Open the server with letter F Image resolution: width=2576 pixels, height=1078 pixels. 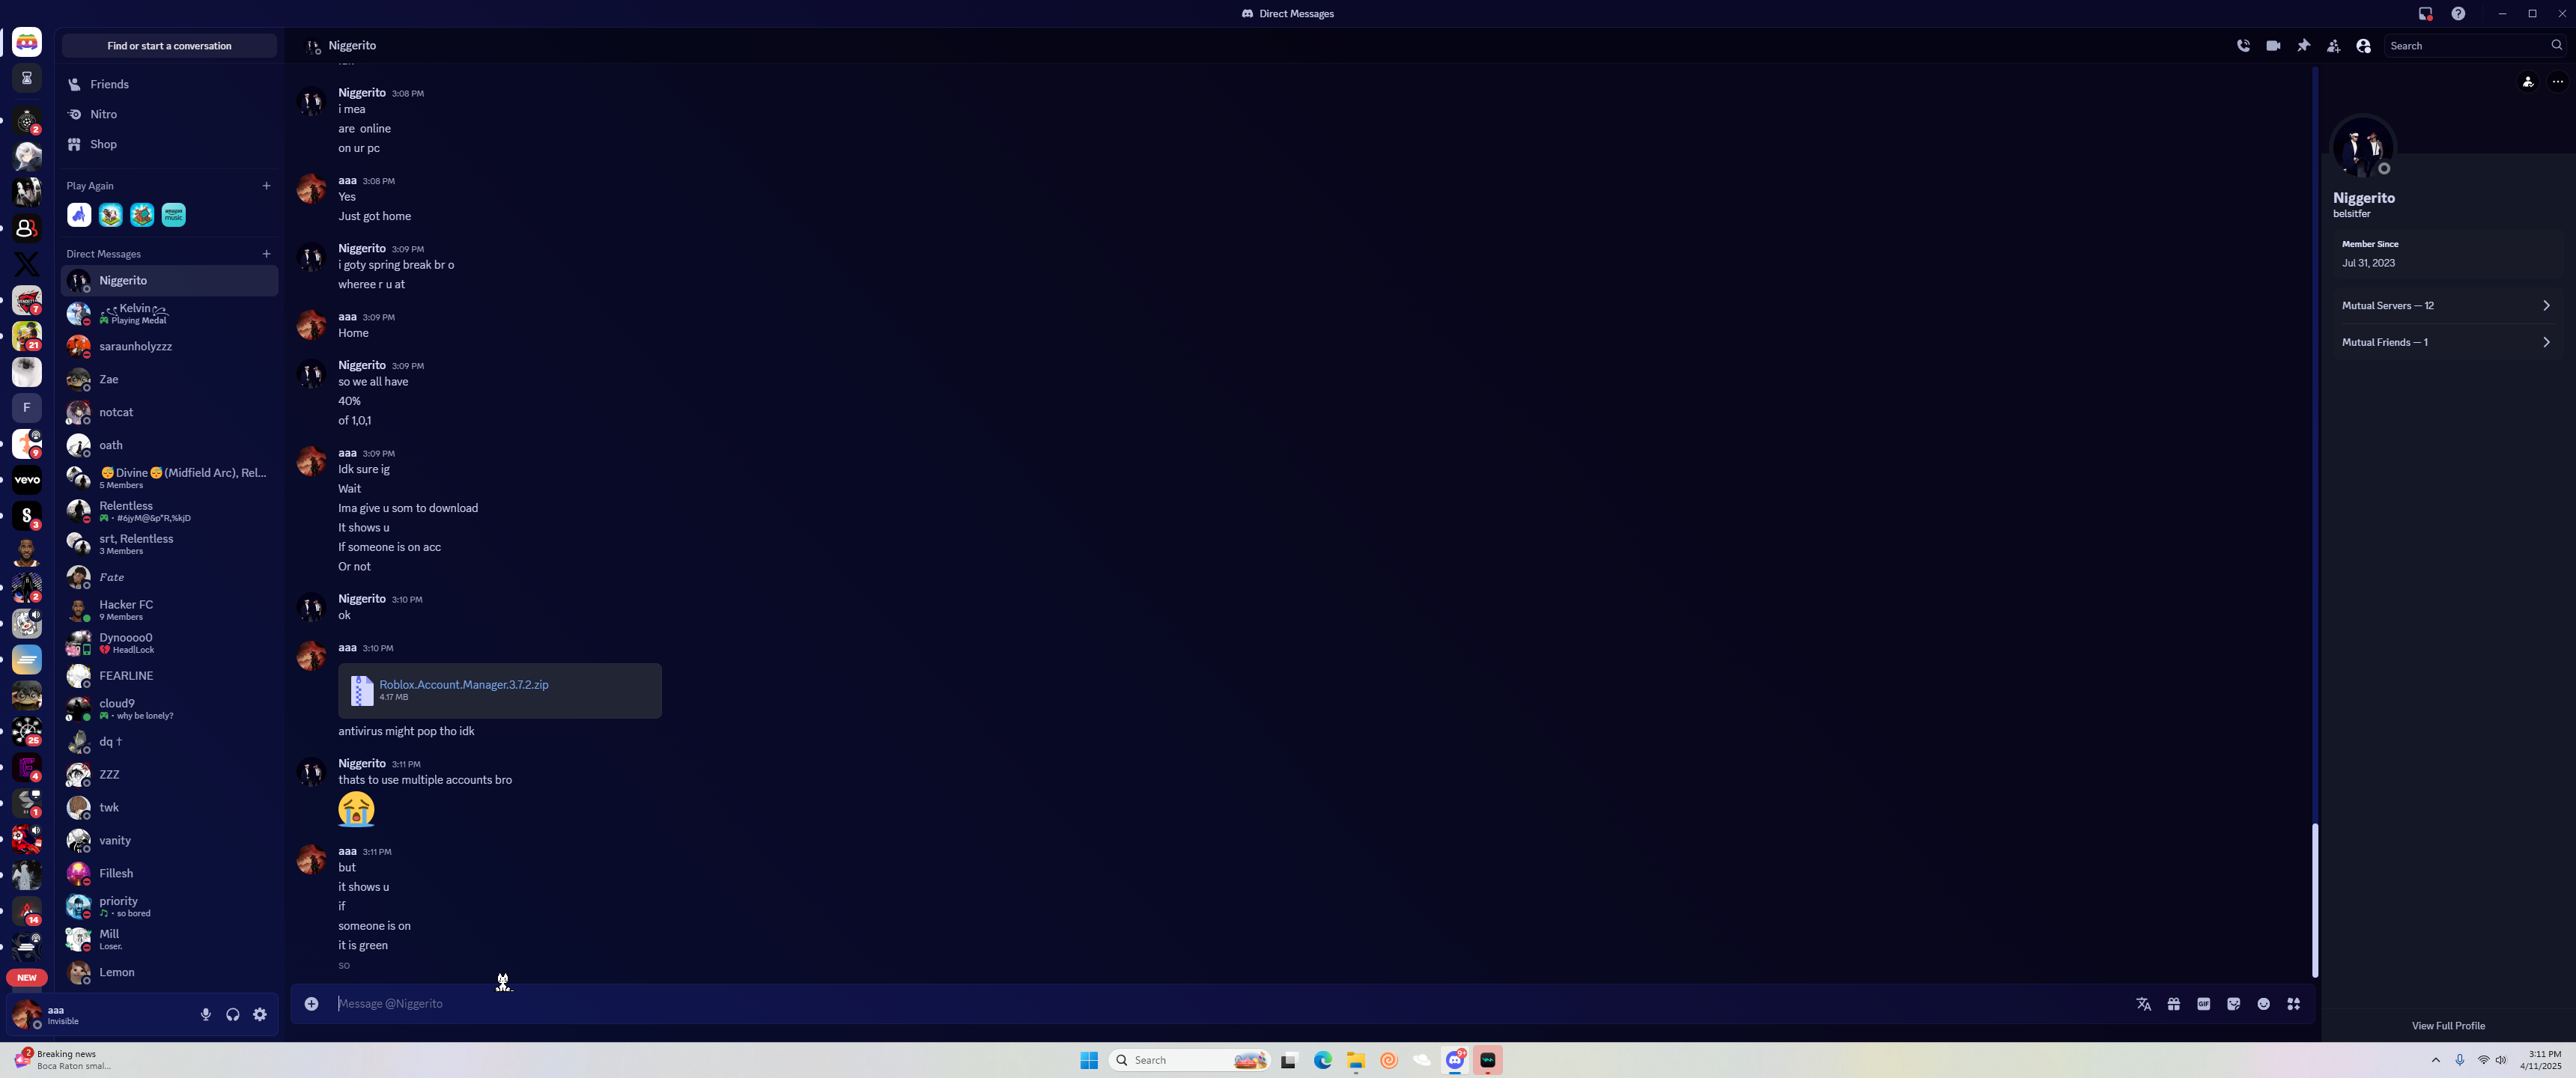pos(27,408)
